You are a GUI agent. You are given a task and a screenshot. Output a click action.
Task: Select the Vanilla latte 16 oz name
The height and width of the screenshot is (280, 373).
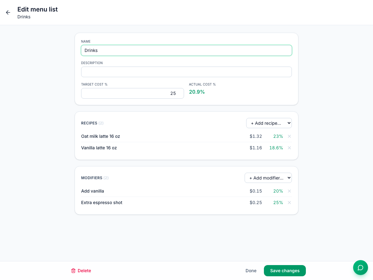pyautogui.click(x=99, y=148)
